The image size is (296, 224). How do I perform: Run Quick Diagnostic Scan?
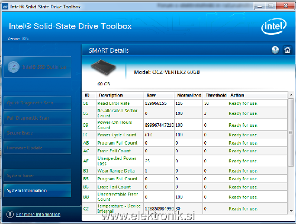coord(37,103)
